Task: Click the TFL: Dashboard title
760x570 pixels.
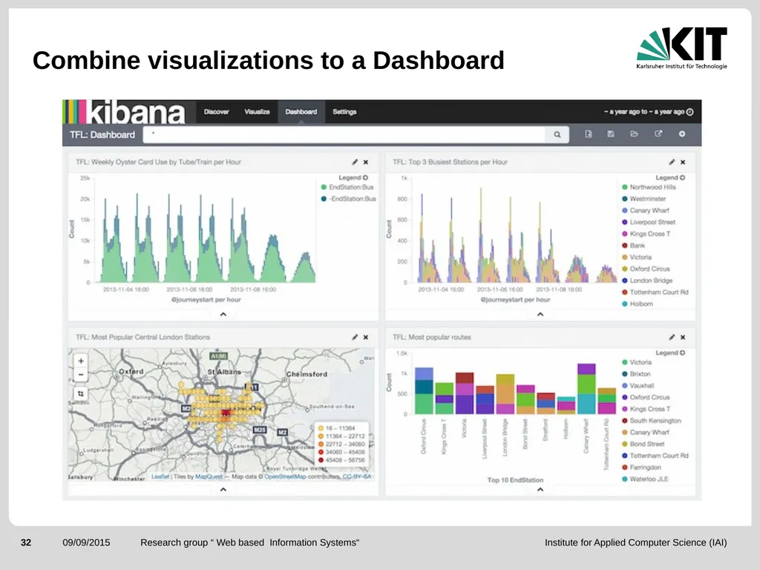Action: click(x=102, y=135)
